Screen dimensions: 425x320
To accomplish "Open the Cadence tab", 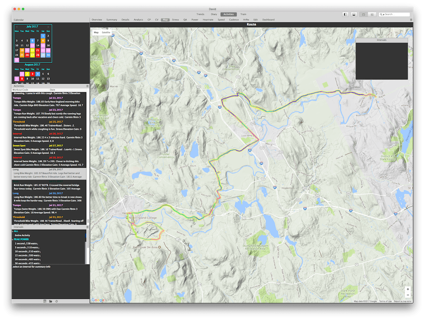I will coord(234,20).
